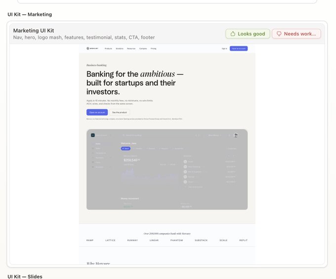The image size is (336, 279).
Task: Open Solutions in the Mercury navbar
Action: (x=120, y=48)
